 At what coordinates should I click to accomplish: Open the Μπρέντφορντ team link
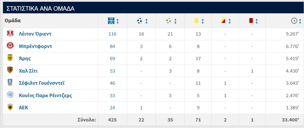click(35, 46)
